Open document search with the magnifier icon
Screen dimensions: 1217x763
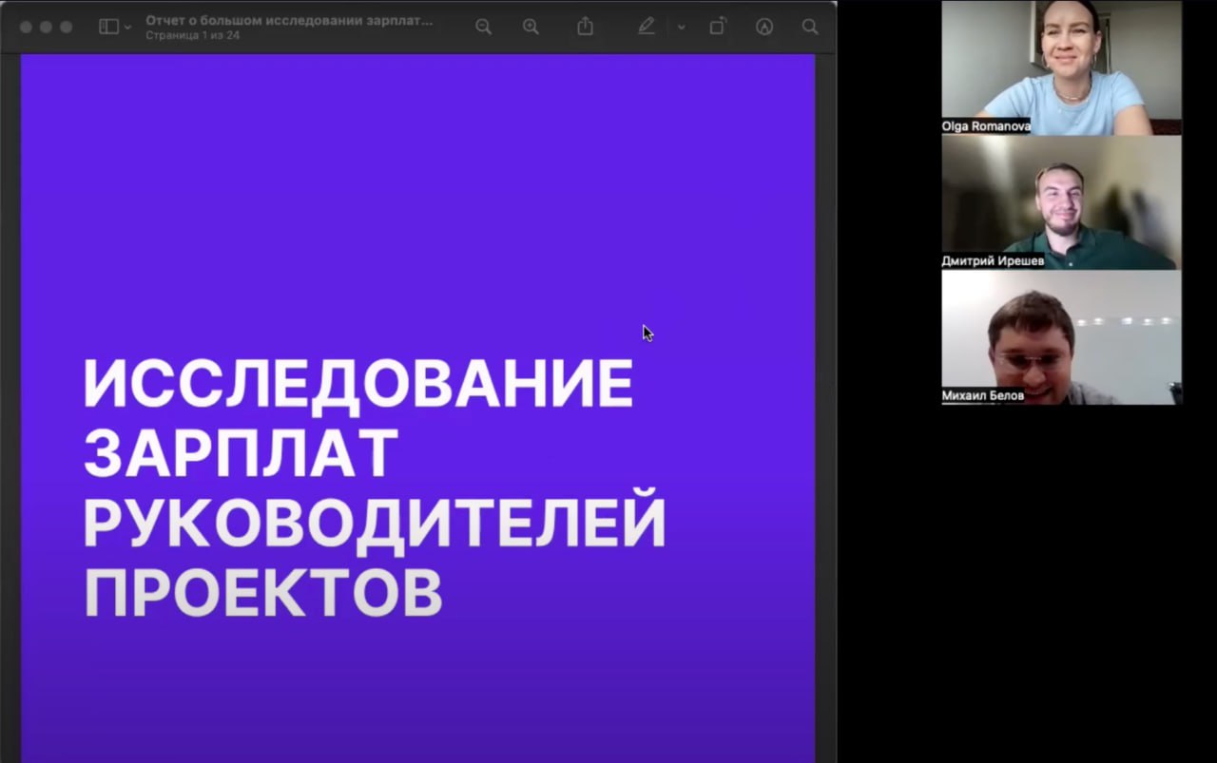[809, 27]
